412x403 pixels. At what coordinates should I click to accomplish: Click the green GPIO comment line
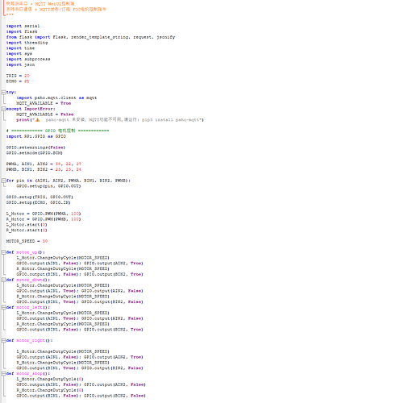[x=57, y=131]
